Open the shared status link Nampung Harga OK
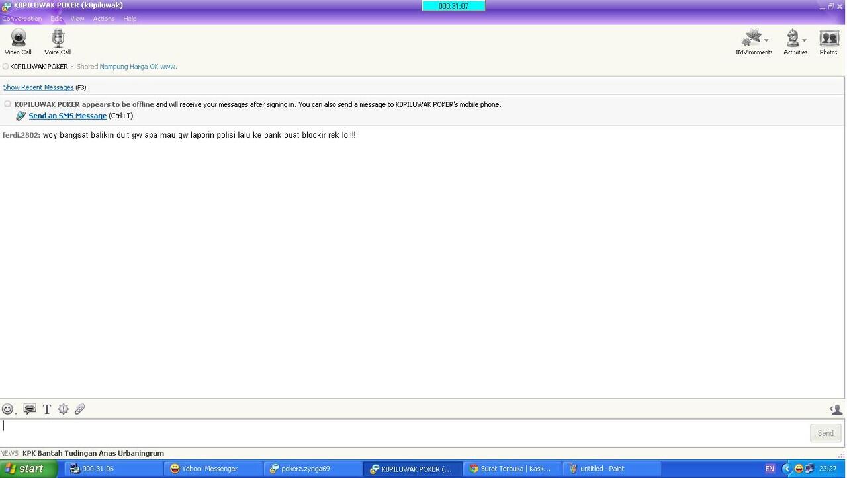The image size is (847, 478). pos(138,67)
